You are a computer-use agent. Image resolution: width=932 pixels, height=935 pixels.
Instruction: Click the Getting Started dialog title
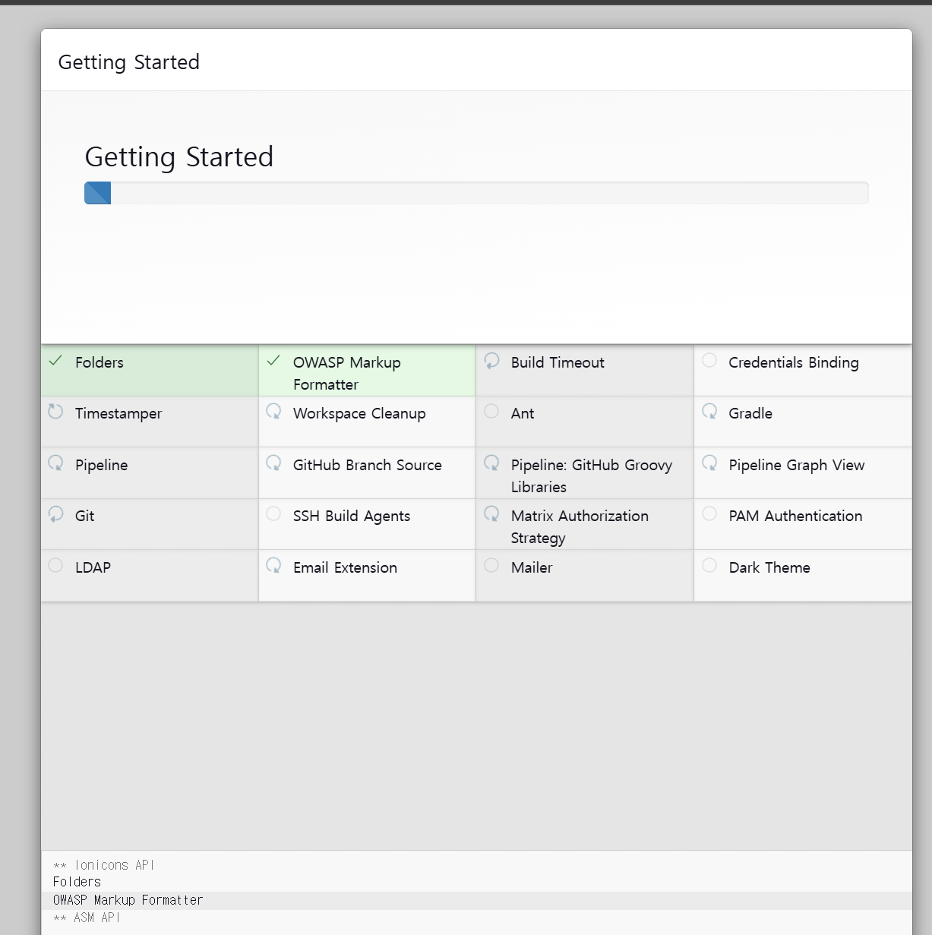pyautogui.click(x=129, y=62)
